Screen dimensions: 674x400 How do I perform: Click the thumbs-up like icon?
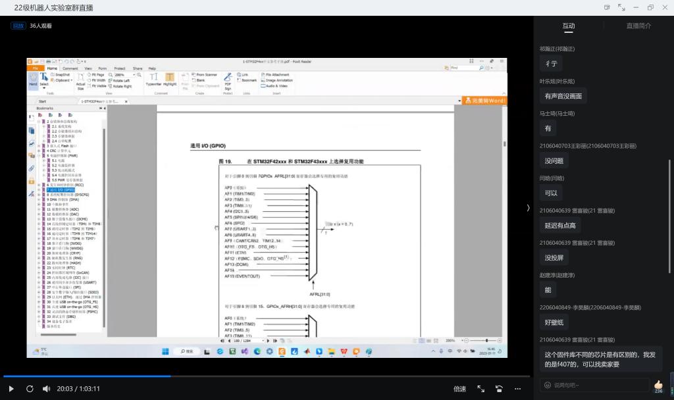coord(658,385)
